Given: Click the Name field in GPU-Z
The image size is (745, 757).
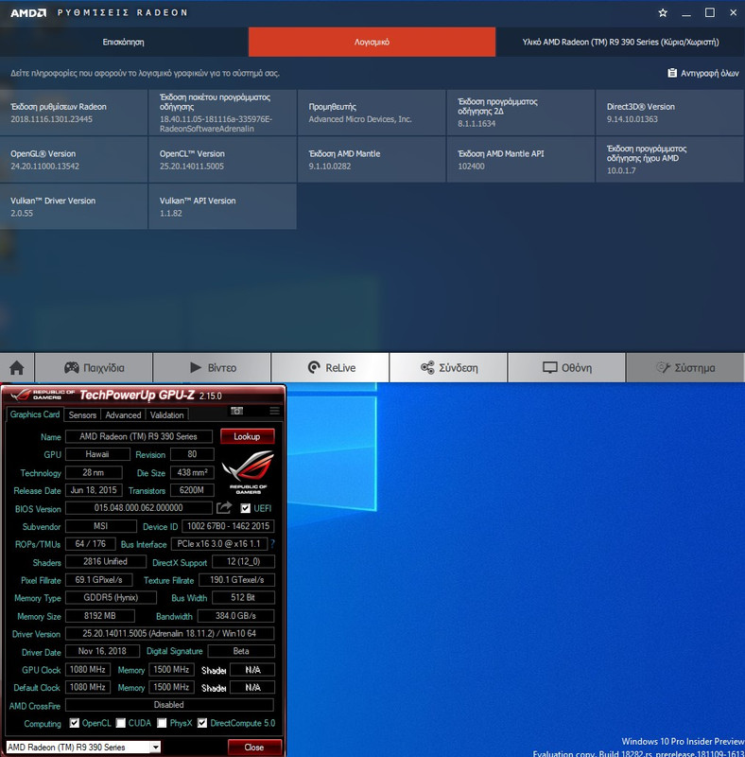Looking at the screenshot, I should [138, 436].
